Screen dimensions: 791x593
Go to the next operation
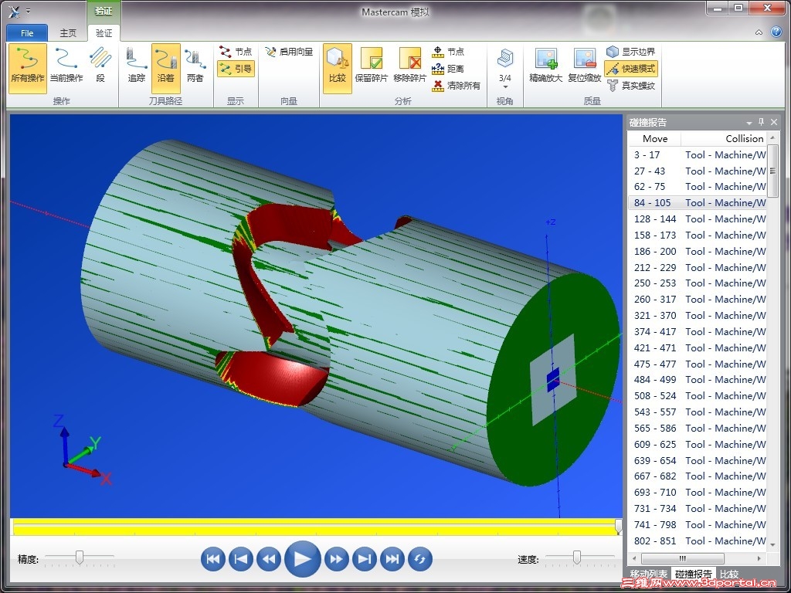[365, 559]
